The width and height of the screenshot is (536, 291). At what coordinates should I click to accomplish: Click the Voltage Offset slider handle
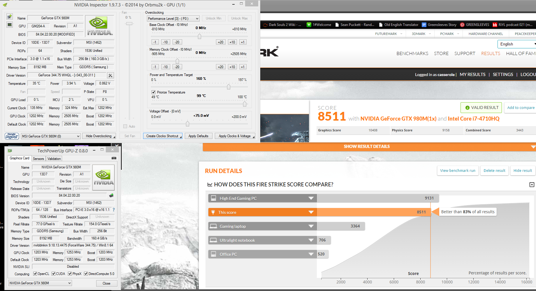point(187,124)
